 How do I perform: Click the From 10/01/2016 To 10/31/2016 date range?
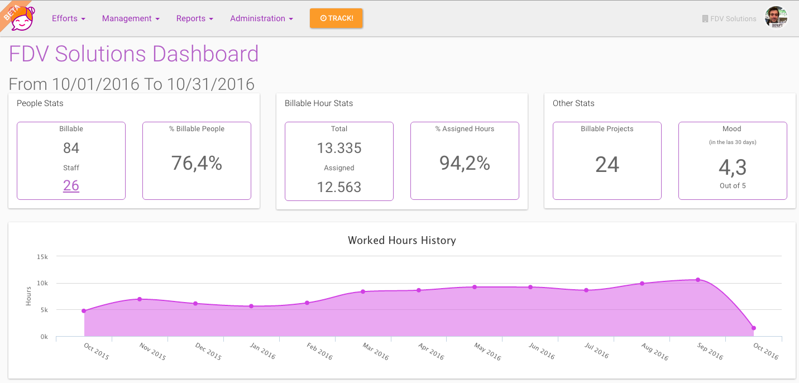132,84
